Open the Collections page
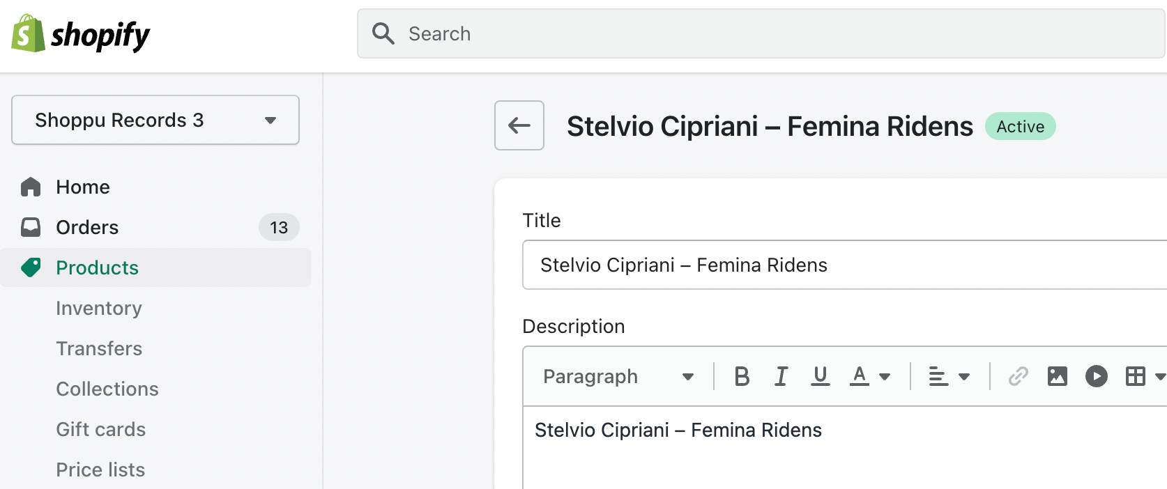Screen dimensions: 1167x489 pyautogui.click(x=107, y=389)
